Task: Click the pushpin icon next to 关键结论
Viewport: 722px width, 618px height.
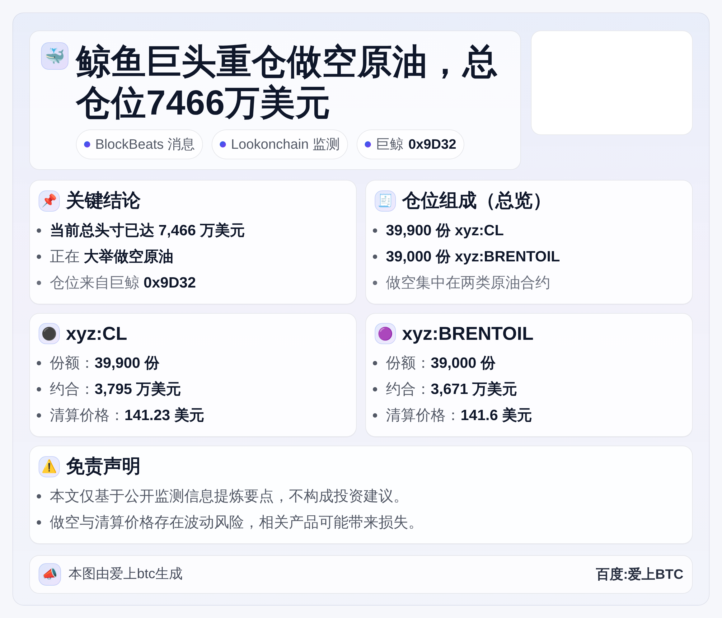Action: pos(49,201)
